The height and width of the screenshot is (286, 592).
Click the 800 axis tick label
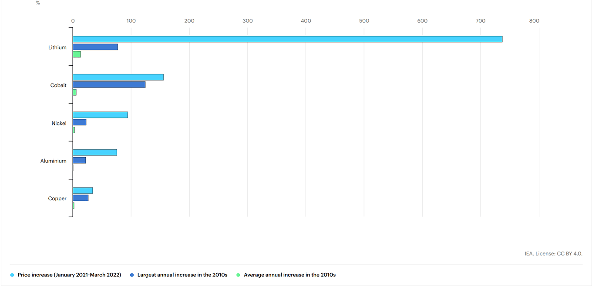point(534,20)
